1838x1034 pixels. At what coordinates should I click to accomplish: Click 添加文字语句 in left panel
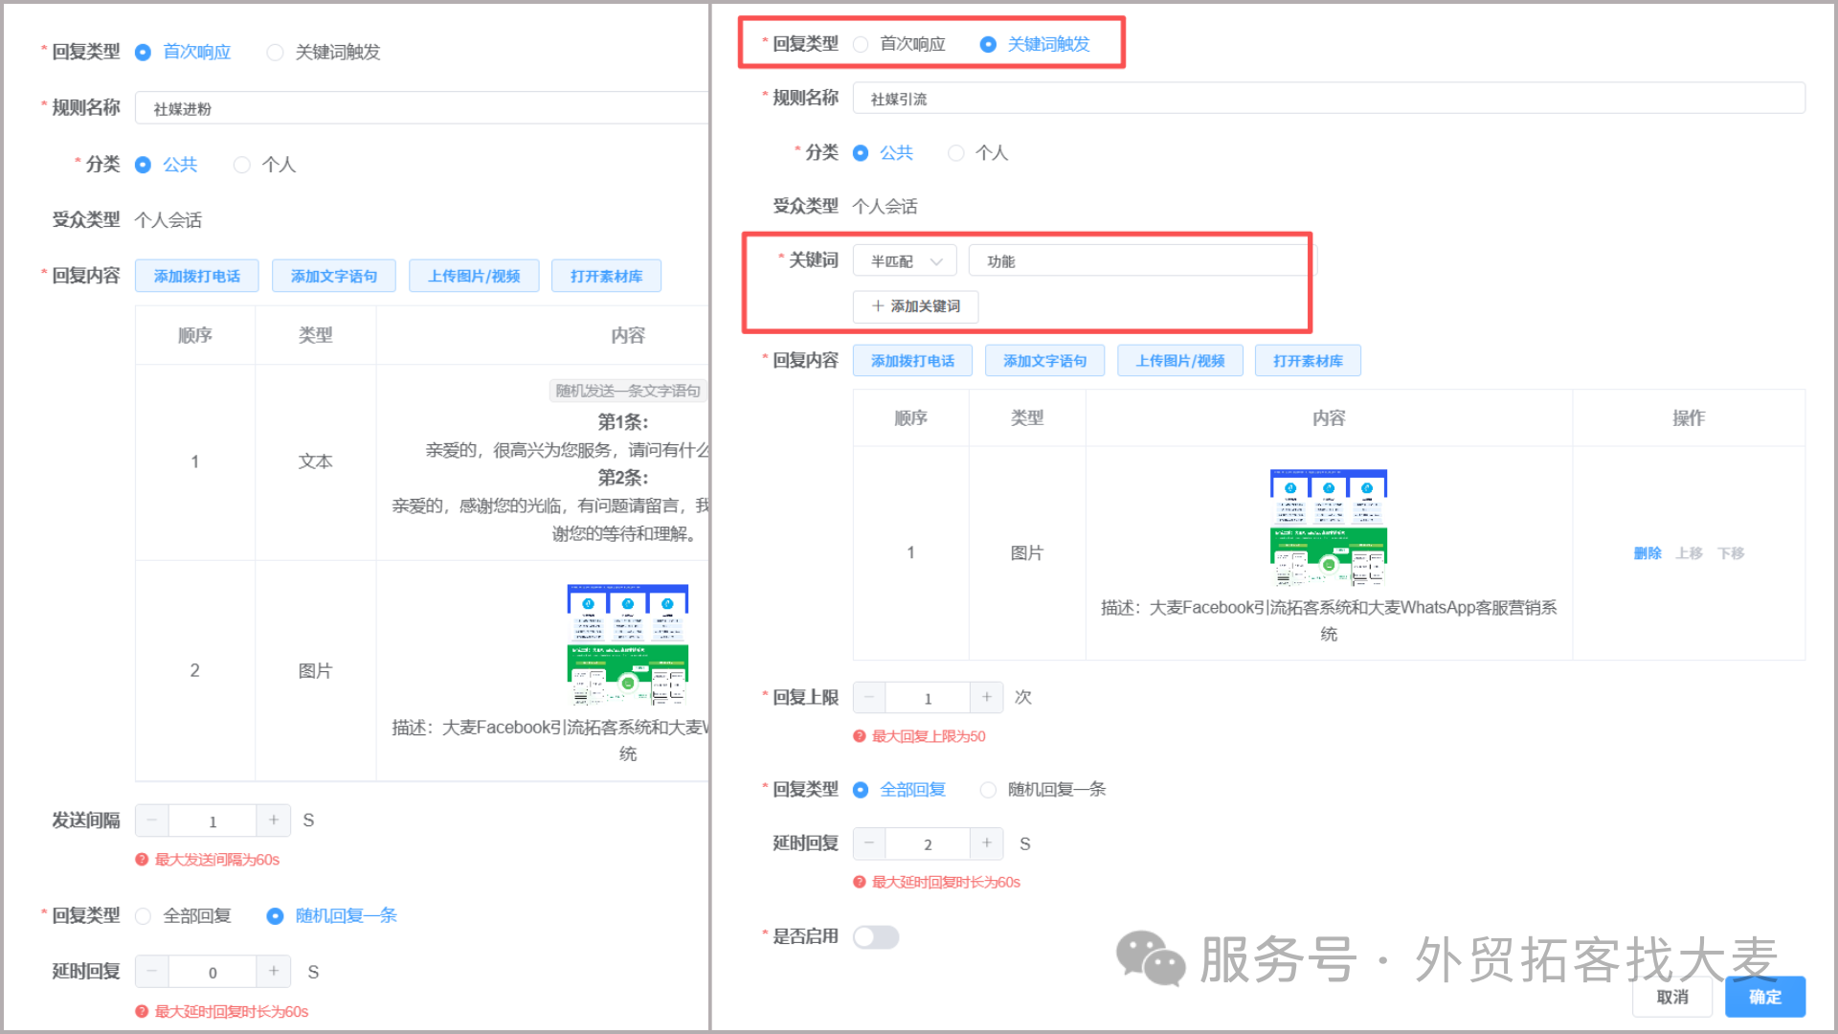tap(334, 276)
